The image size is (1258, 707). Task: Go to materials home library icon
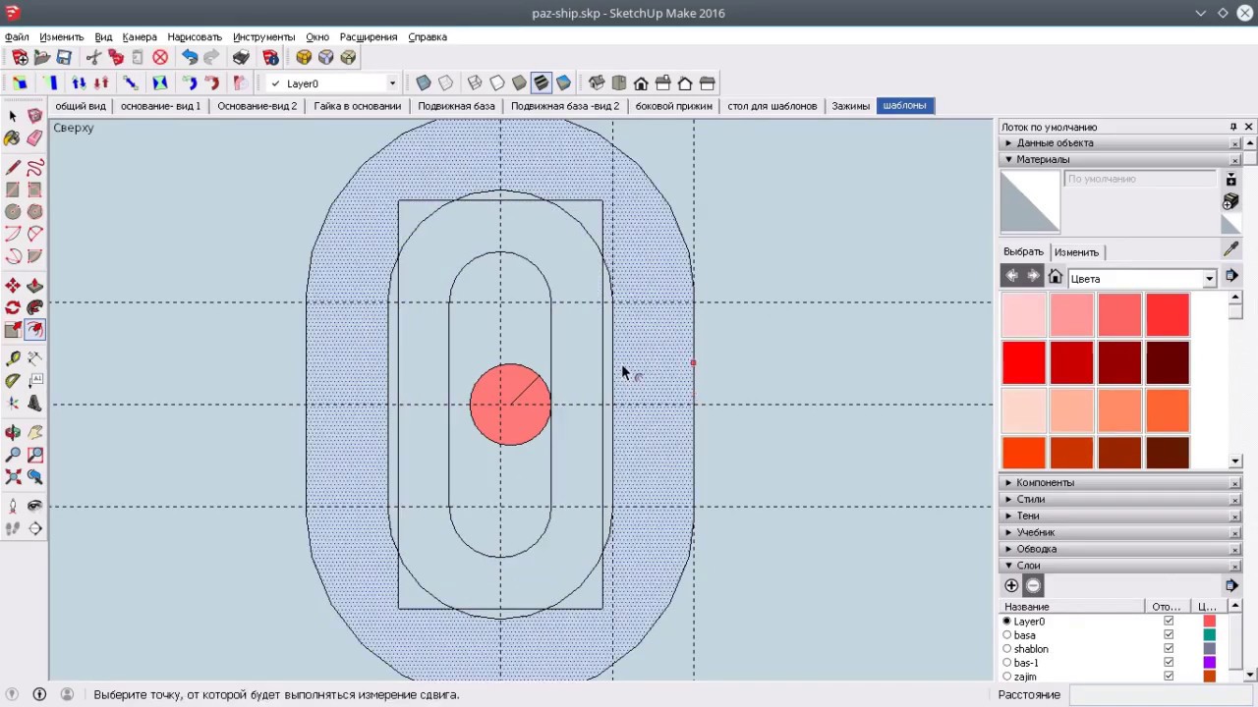point(1055,277)
